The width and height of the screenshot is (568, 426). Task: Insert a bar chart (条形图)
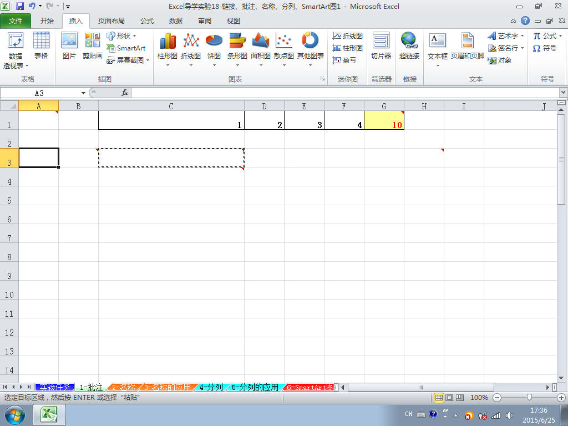click(x=237, y=49)
